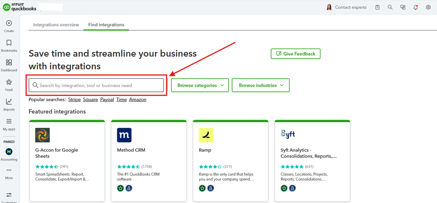Select Paypal popular search
The width and height of the screenshot is (437, 203).
click(x=107, y=99)
